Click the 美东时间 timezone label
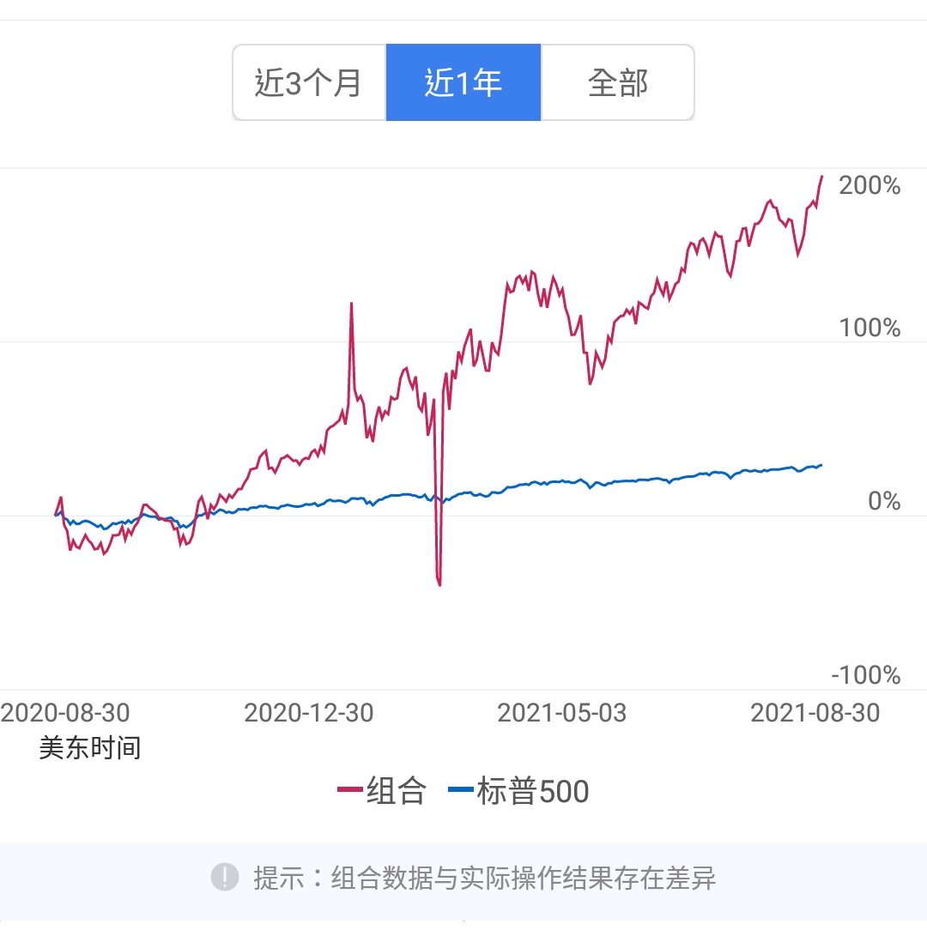Screen dimensions: 927x930 coord(90,748)
